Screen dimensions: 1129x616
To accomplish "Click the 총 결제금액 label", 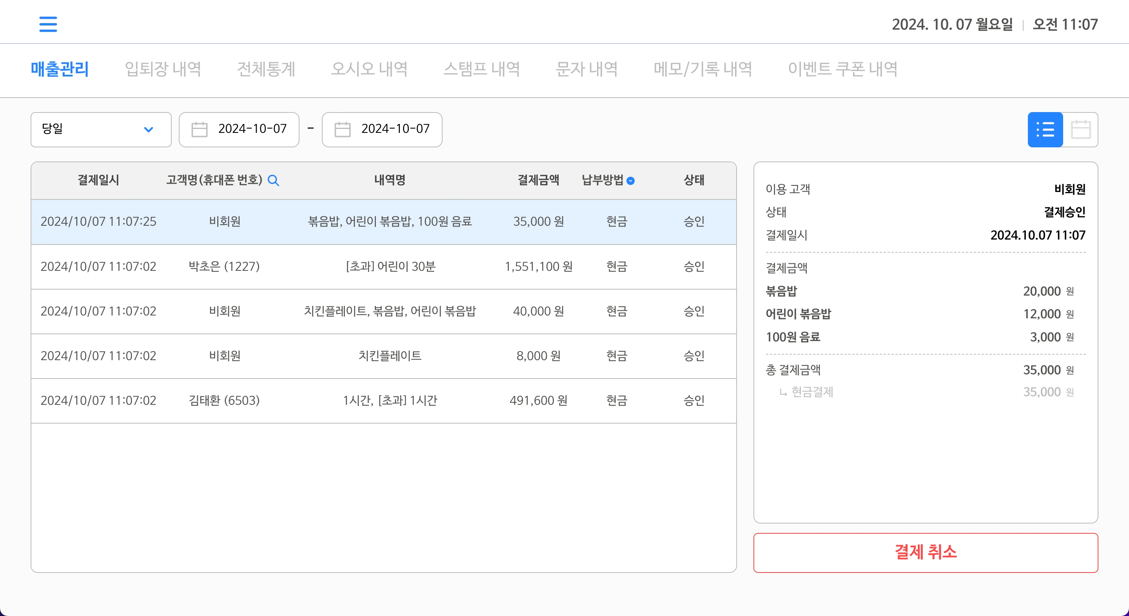I will point(793,370).
